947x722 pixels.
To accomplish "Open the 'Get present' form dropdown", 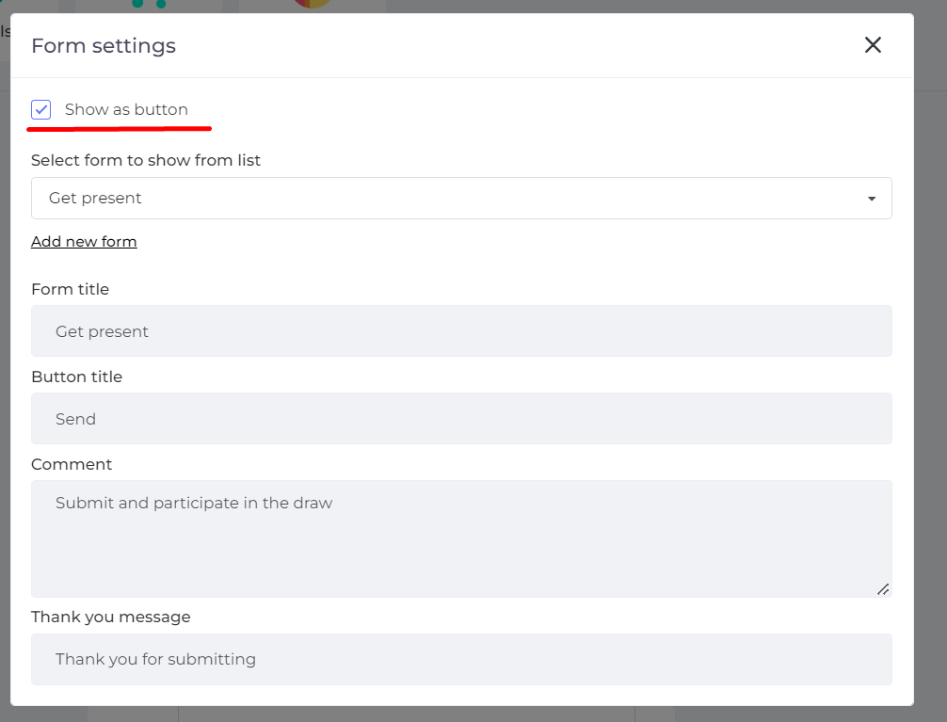I will point(461,199).
